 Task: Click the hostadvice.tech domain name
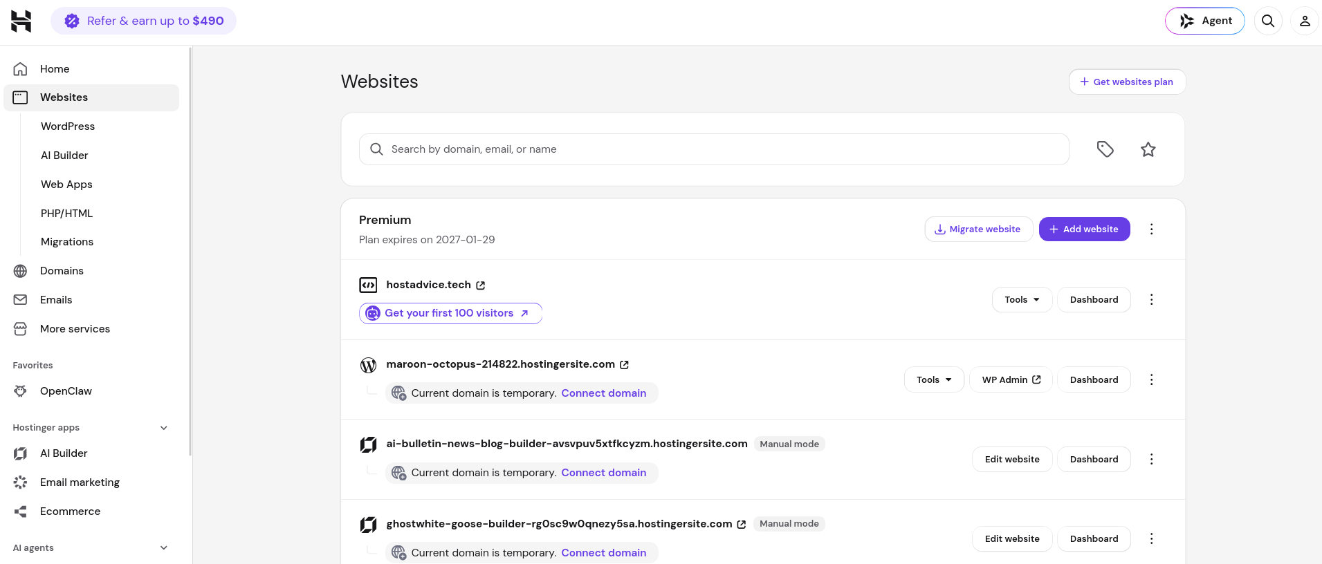pos(428,285)
